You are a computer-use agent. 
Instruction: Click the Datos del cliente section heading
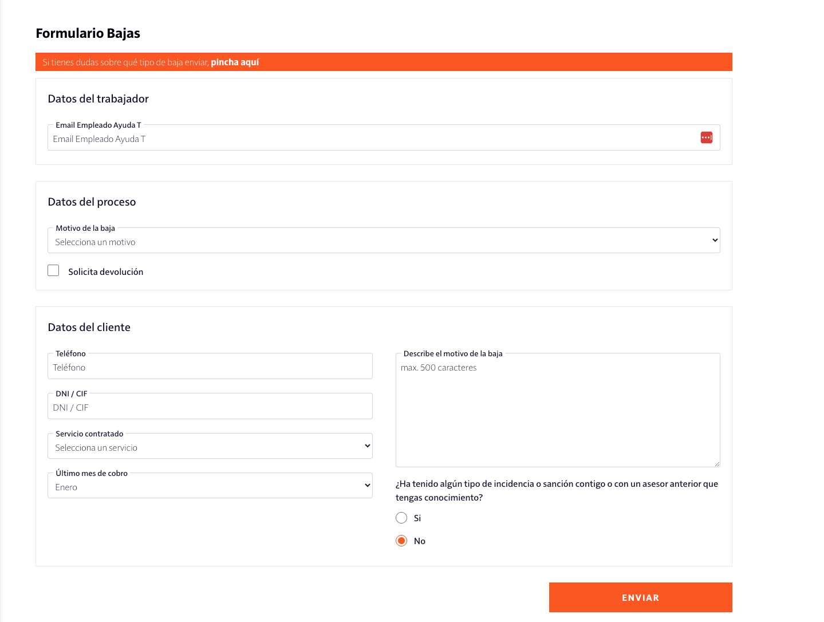click(x=89, y=327)
